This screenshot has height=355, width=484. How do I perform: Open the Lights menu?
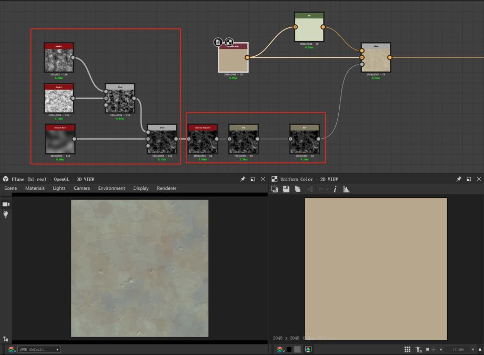coord(59,188)
